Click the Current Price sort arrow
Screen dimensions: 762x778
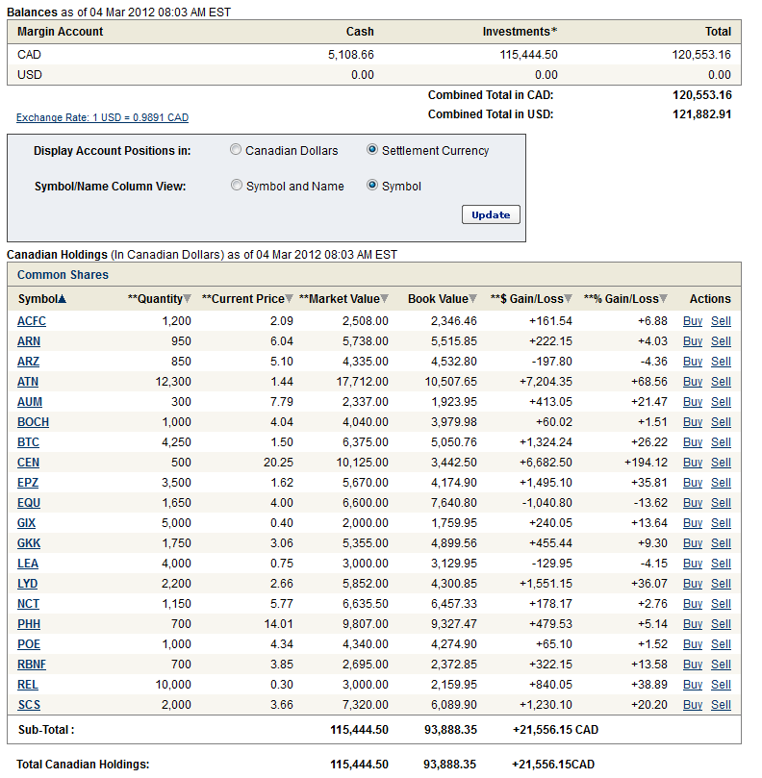(x=291, y=299)
